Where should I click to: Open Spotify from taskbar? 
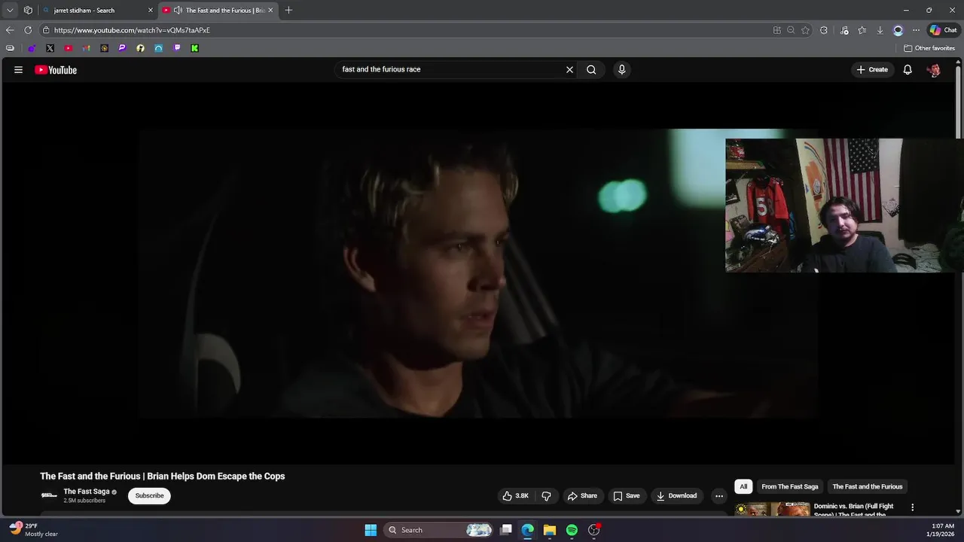tap(572, 530)
